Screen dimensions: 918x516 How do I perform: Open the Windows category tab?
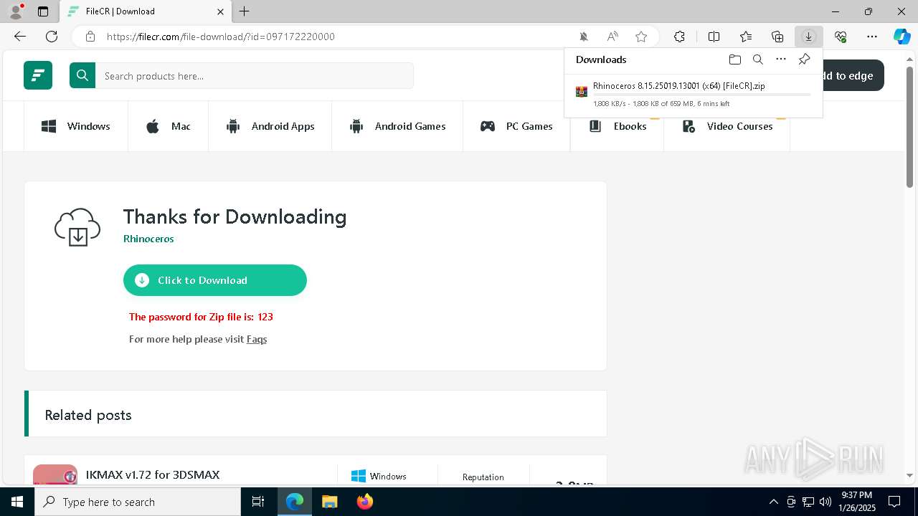[x=76, y=126]
